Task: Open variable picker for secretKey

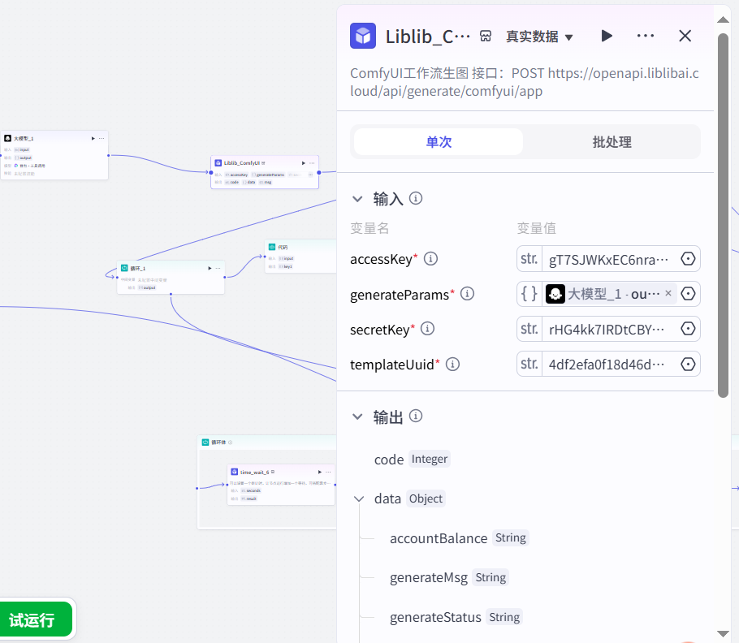Action: tap(688, 329)
